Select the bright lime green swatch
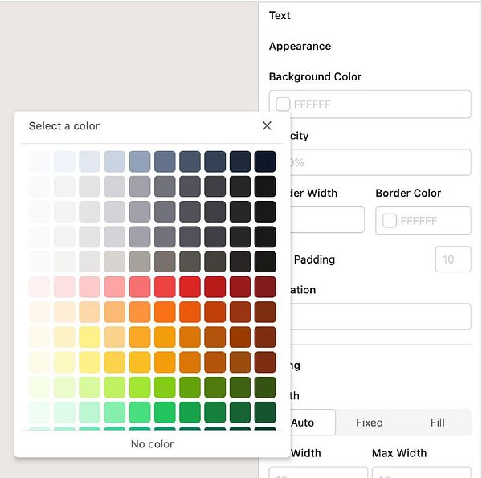The image size is (482, 478). pyautogui.click(x=140, y=387)
